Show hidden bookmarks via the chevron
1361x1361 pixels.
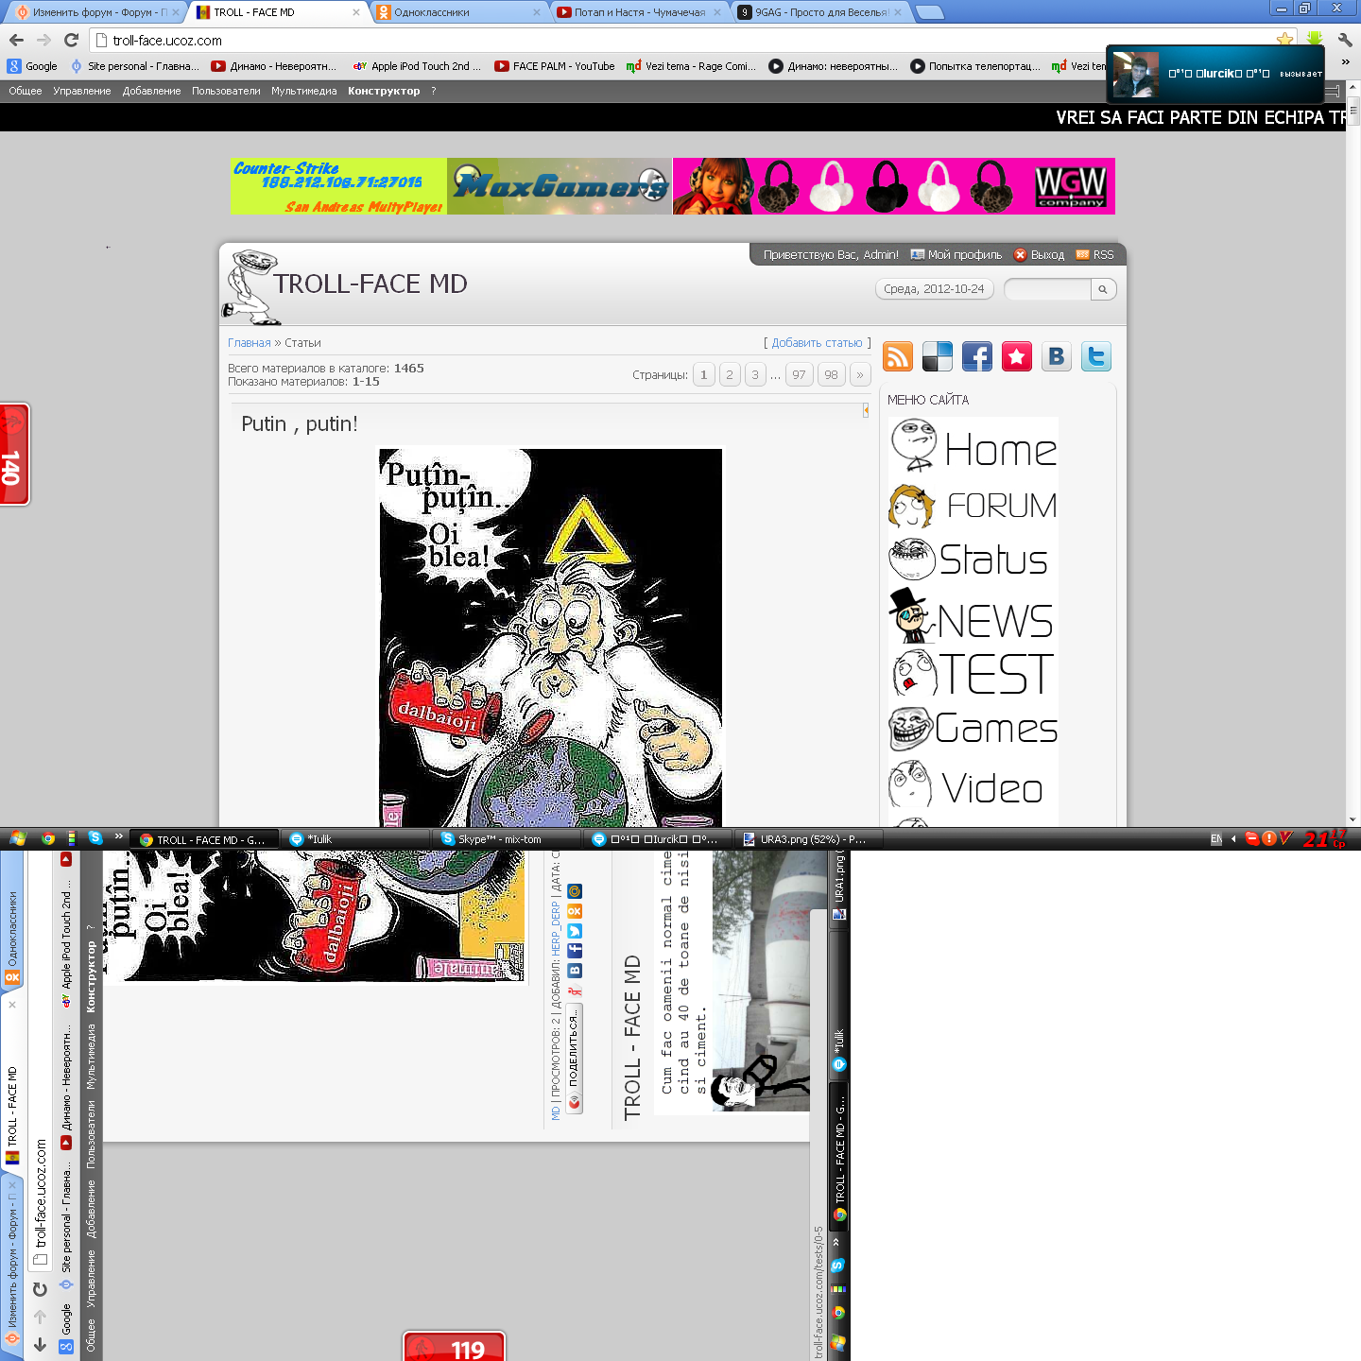coord(1345,62)
